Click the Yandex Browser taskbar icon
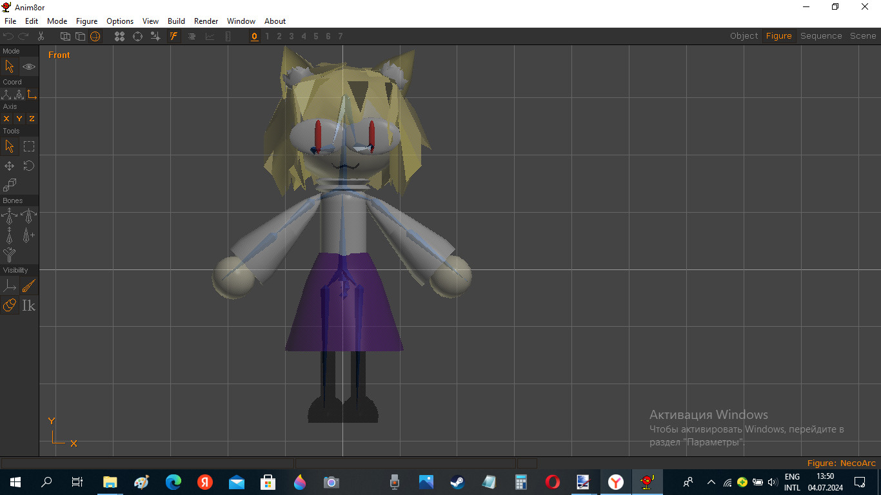This screenshot has height=495, width=881. [x=615, y=481]
